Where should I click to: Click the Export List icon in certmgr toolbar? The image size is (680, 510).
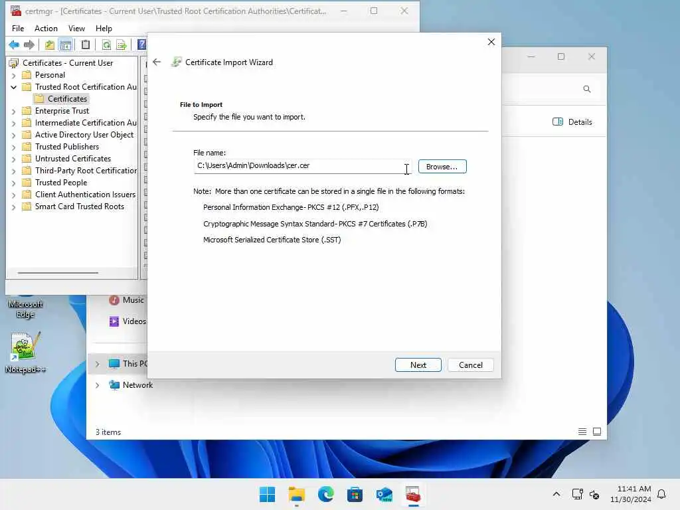click(122, 44)
